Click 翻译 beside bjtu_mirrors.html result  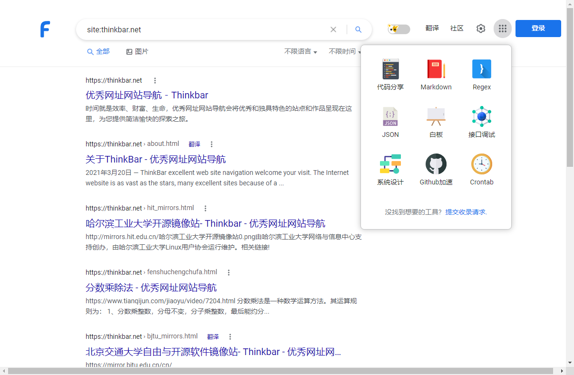[x=213, y=337]
